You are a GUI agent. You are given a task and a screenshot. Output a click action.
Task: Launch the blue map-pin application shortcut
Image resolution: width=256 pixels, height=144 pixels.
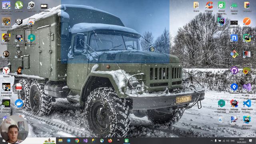pos(234,87)
